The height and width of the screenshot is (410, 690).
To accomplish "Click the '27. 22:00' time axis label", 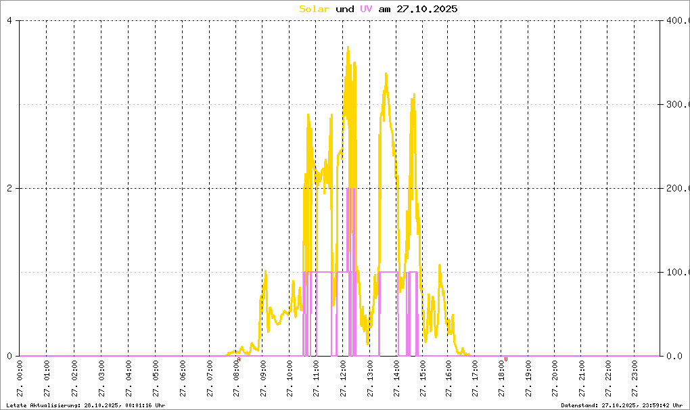I will [608, 378].
